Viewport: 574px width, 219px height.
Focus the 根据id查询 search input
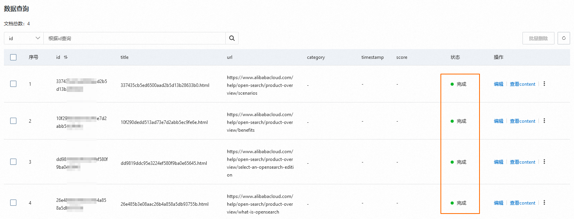pyautogui.click(x=134, y=38)
